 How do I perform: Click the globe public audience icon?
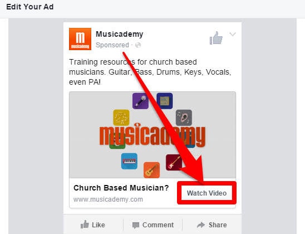138,45
